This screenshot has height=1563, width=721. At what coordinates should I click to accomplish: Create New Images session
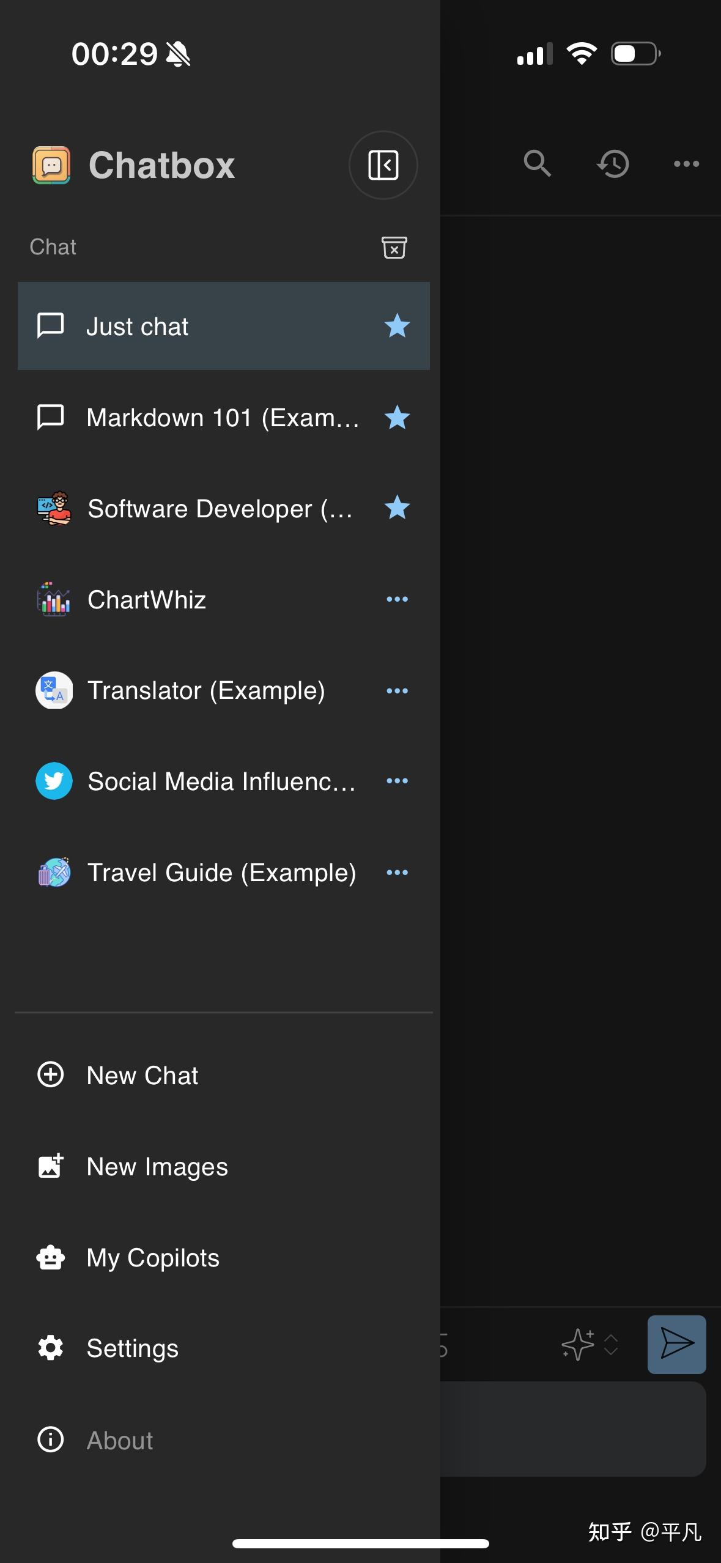click(157, 1167)
